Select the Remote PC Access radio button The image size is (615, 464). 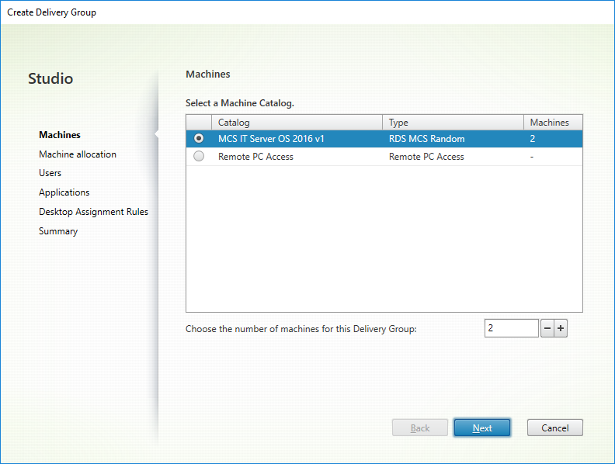point(199,156)
